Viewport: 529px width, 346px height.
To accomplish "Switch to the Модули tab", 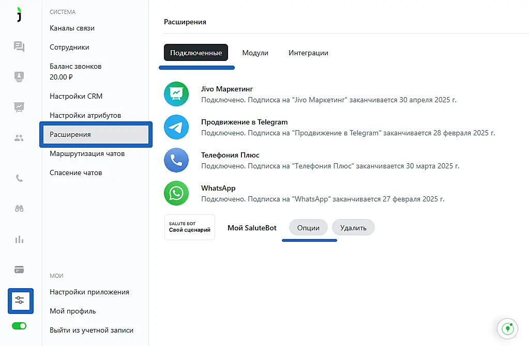I will 255,53.
